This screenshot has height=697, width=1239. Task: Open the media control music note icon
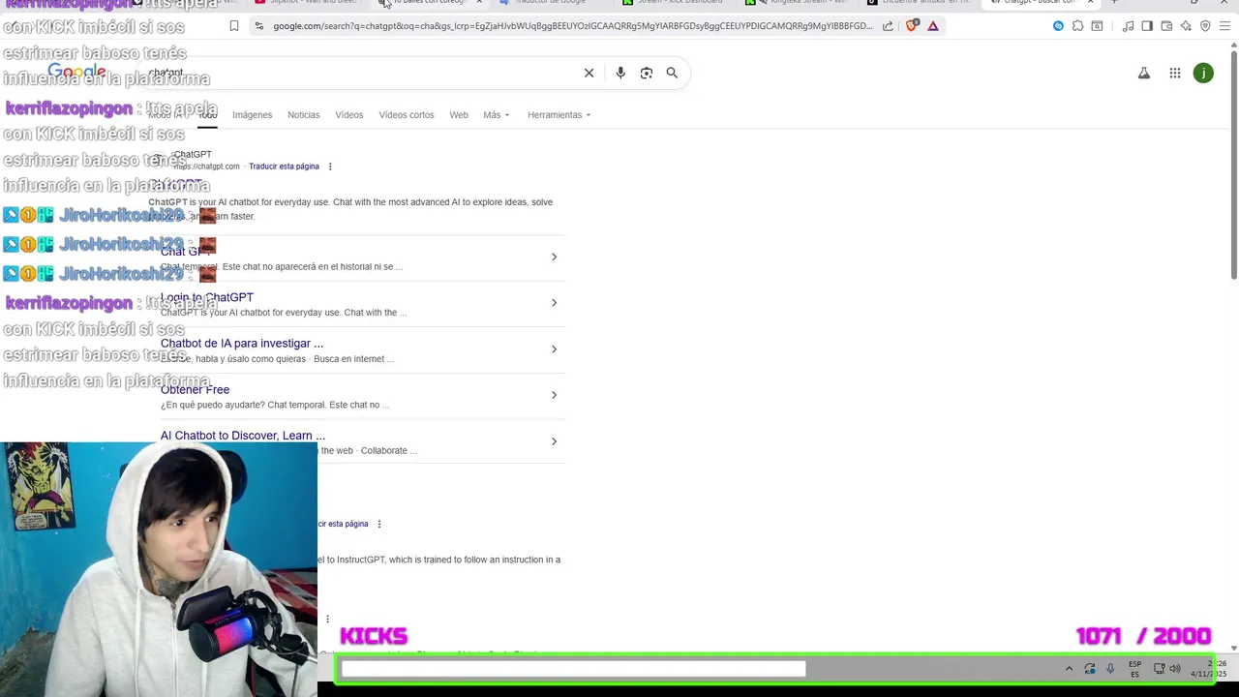(1129, 26)
